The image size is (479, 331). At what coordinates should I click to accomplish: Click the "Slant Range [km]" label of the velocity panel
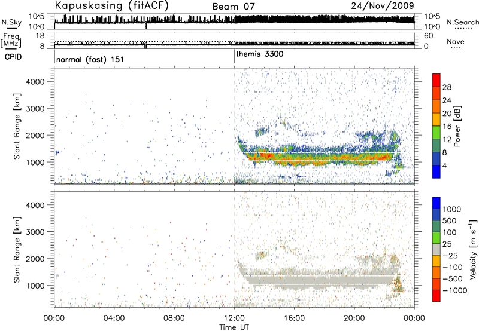[17, 249]
